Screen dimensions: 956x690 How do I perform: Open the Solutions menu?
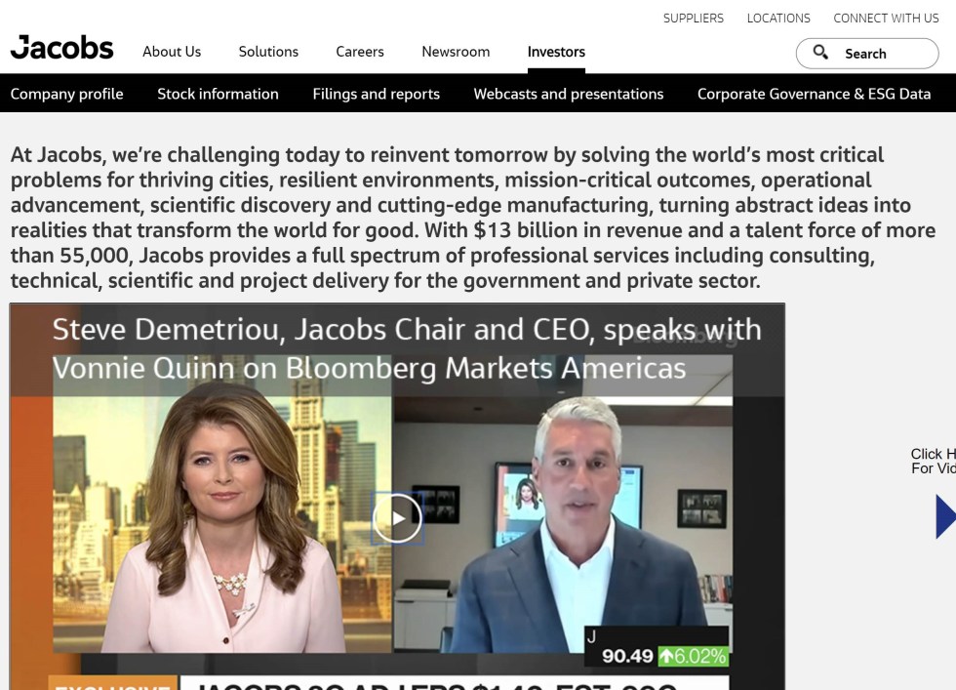268,52
